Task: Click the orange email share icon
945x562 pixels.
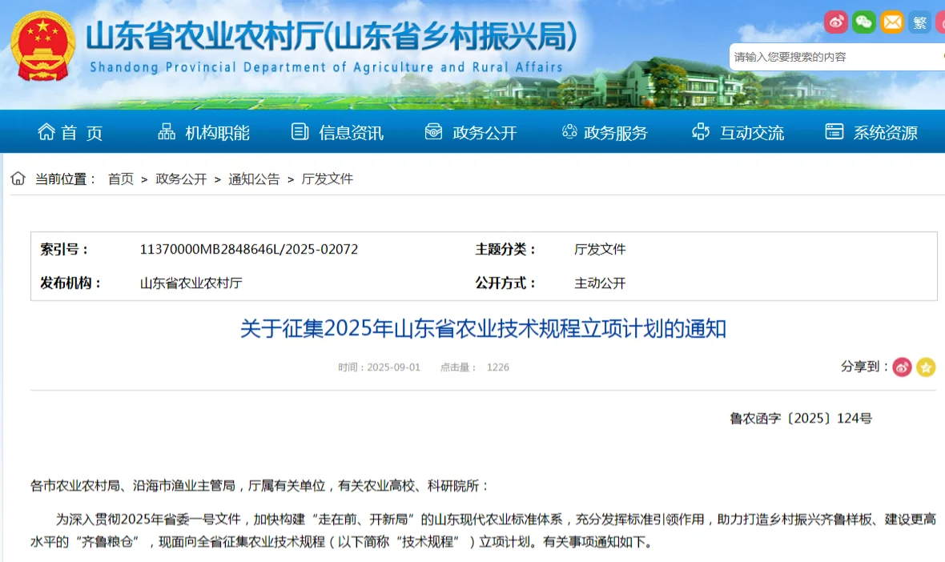Action: coord(892,22)
